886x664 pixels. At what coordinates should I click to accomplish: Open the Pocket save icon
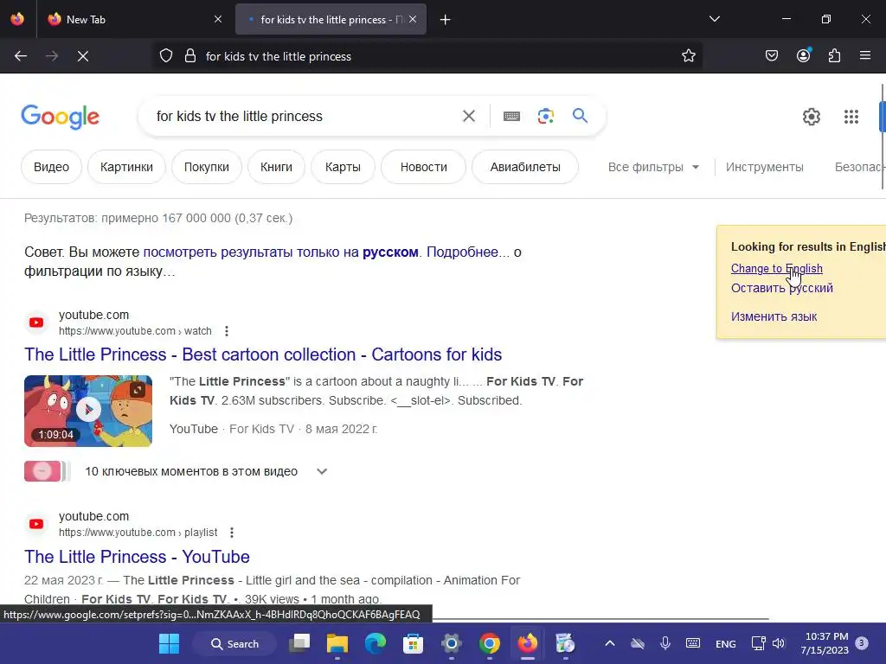tap(771, 56)
